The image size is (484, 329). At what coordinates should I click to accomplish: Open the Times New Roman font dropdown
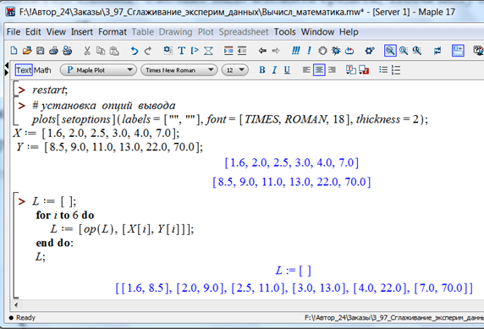tap(179, 70)
